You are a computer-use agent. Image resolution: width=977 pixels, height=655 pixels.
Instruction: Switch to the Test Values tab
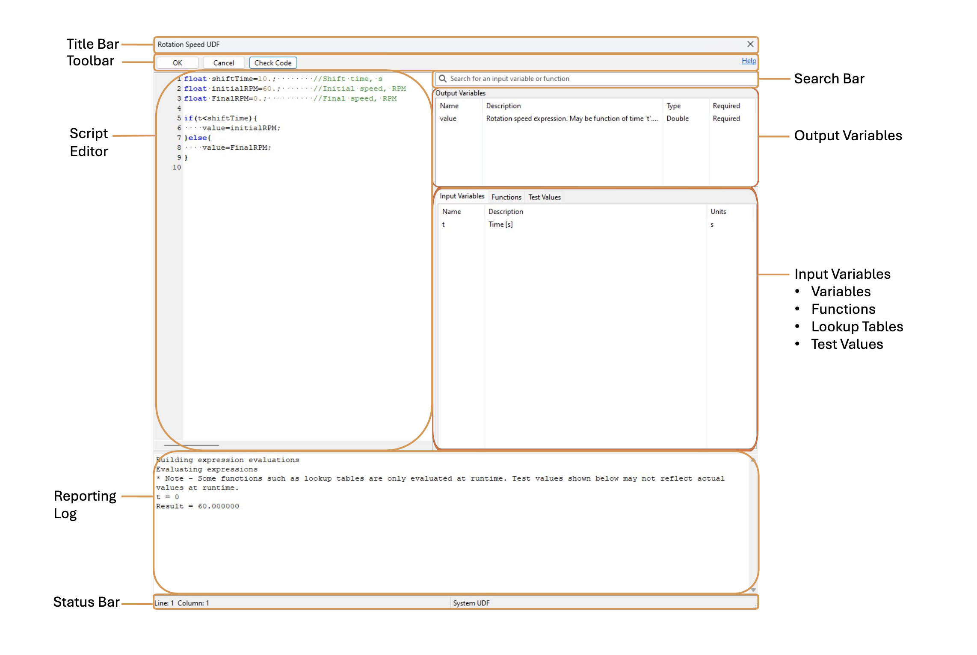544,197
